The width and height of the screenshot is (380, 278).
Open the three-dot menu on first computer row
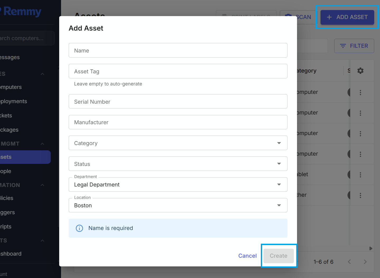click(x=360, y=92)
